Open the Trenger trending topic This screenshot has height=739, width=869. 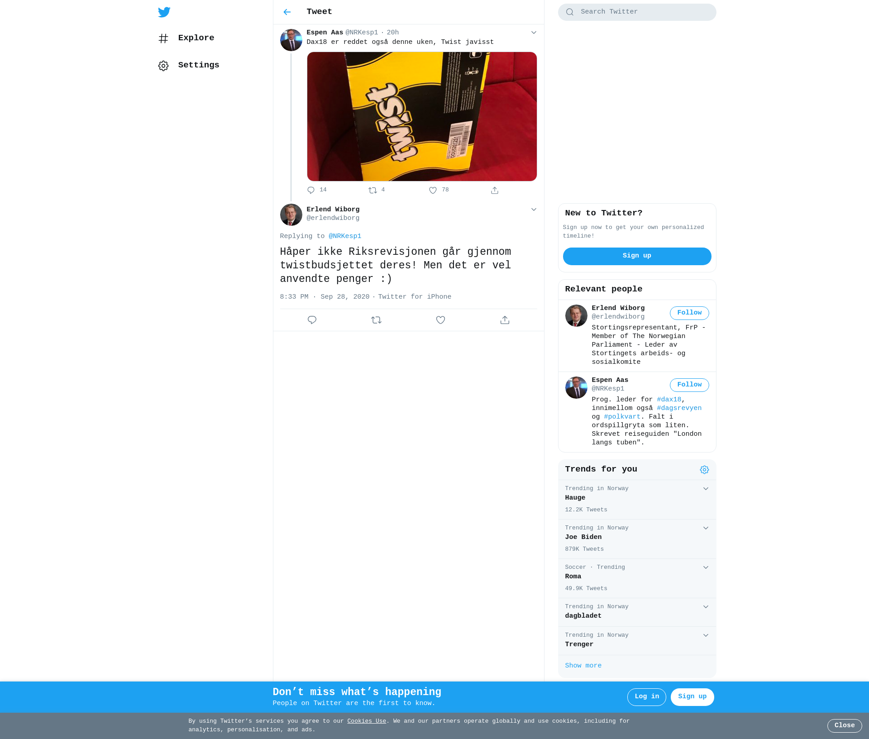[x=637, y=641]
